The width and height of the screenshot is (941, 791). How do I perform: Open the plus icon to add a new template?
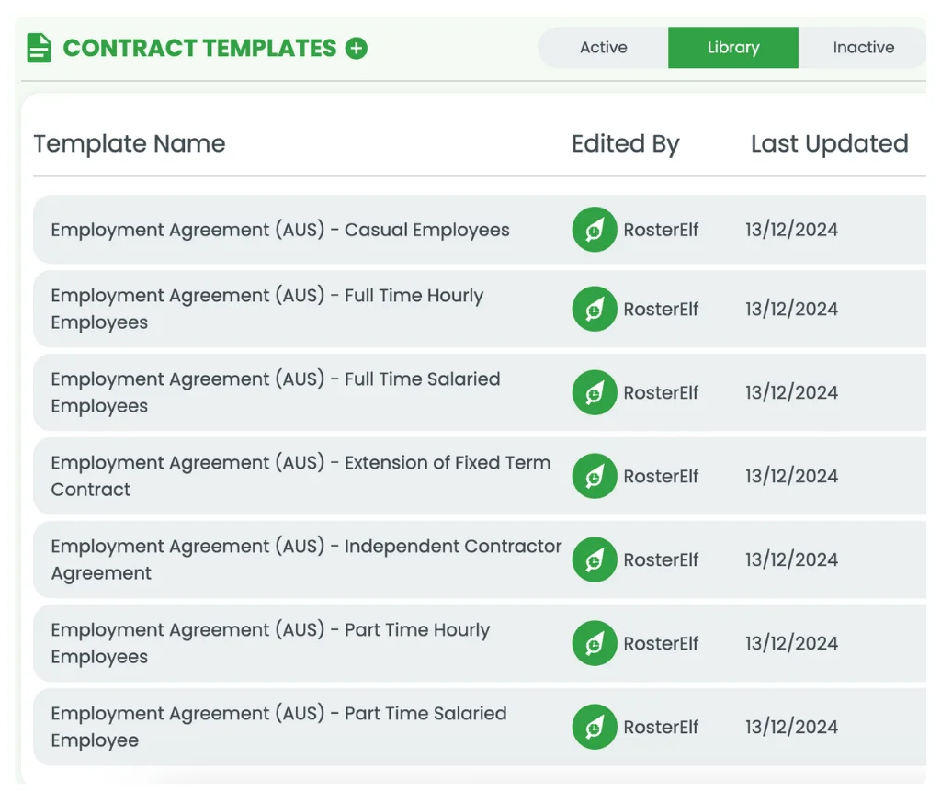[357, 47]
